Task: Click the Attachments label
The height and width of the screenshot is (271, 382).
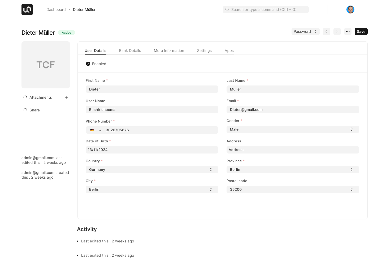Action: point(41,97)
